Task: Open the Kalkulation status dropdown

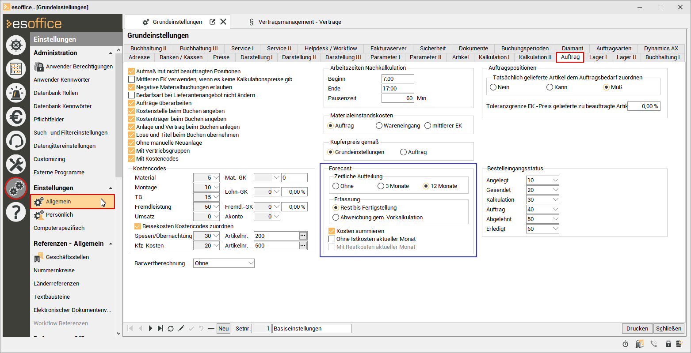Action: [x=555, y=200]
